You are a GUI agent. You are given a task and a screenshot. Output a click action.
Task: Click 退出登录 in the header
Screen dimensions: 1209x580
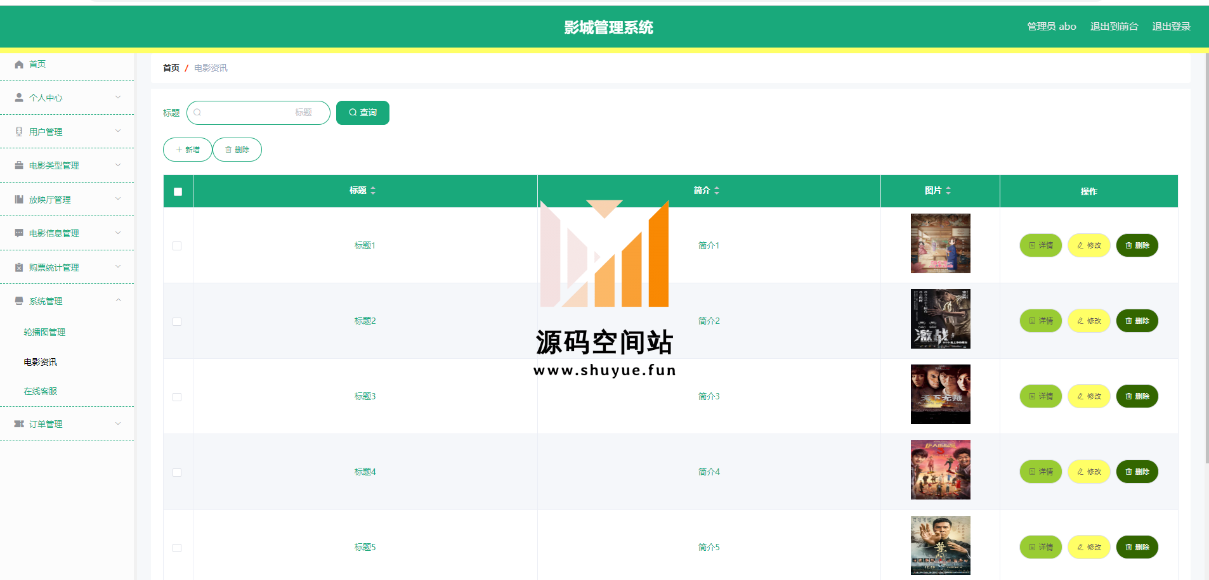tap(1171, 27)
